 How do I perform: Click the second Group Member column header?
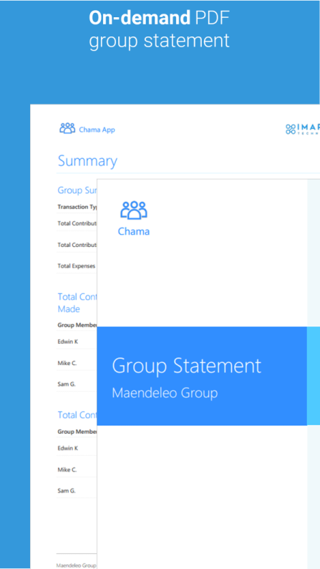click(77, 432)
